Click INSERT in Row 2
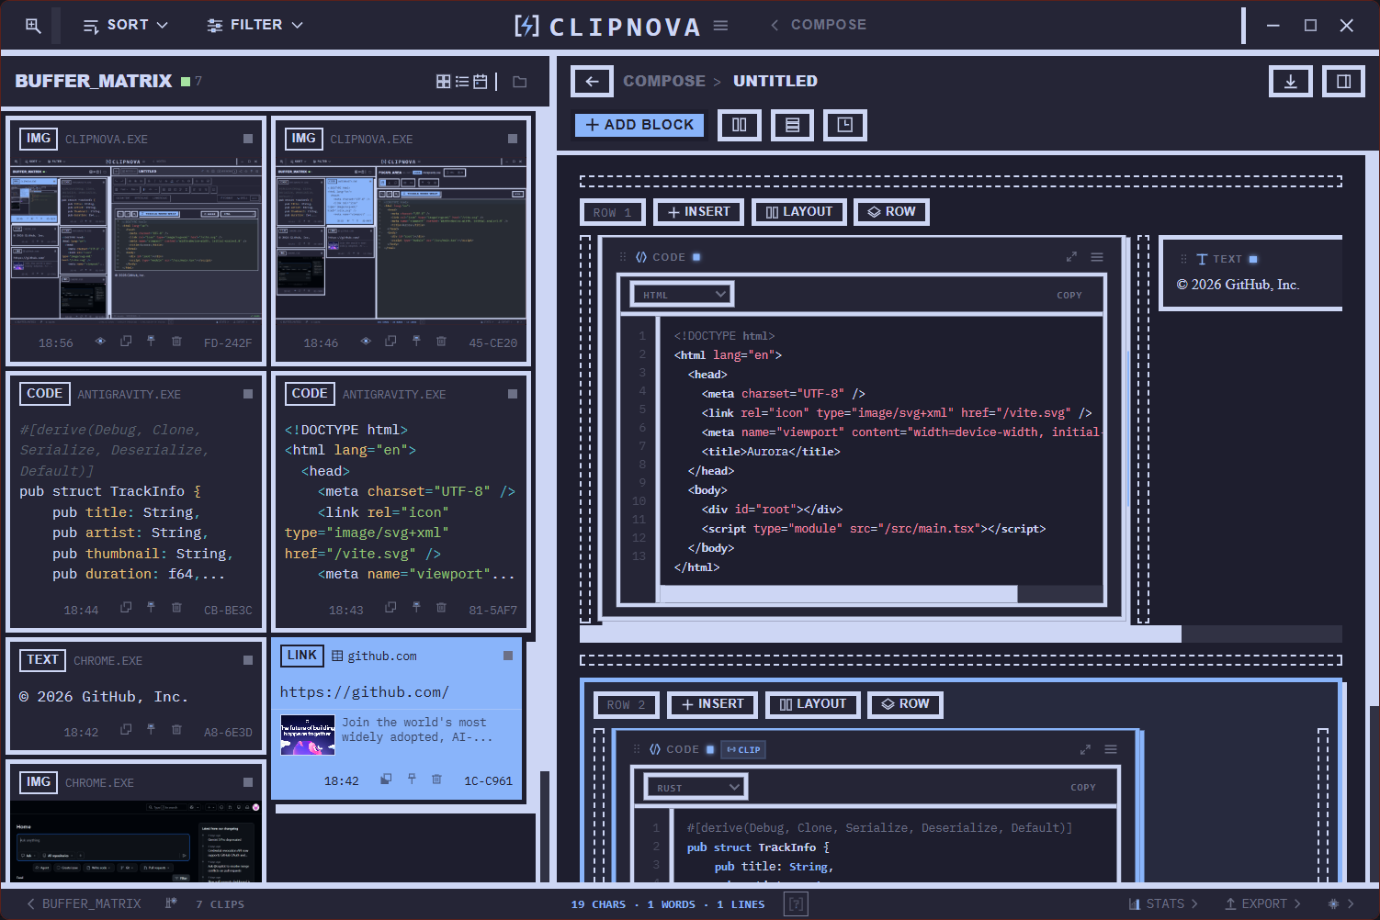The height and width of the screenshot is (920, 1380). [x=713, y=704]
